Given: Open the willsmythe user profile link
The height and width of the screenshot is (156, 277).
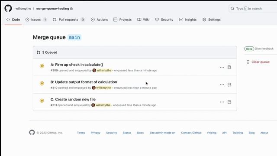Looking at the screenshot, I should point(23,9).
